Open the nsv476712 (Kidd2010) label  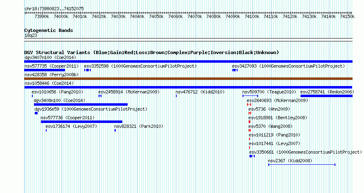coord(200,92)
